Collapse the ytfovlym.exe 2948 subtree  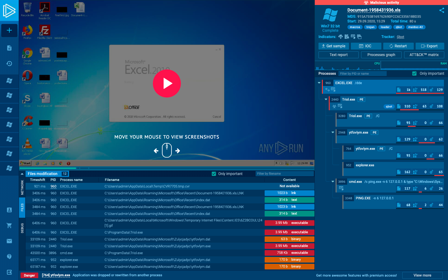coord(333,132)
